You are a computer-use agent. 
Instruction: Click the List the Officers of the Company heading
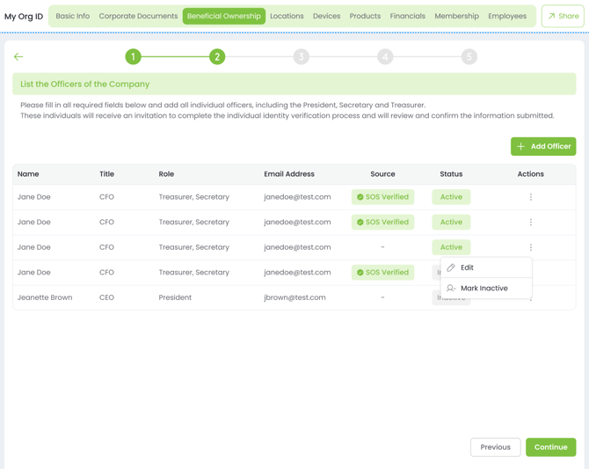click(85, 84)
